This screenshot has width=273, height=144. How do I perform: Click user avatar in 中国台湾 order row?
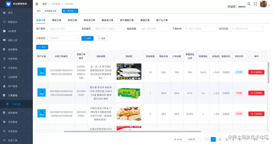[x=42, y=113]
